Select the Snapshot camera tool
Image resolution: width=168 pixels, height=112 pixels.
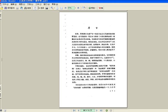pyautogui.click(x=47, y=8)
